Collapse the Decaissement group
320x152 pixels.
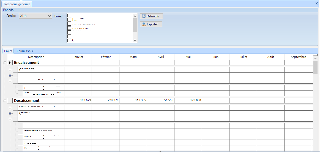coord(5,101)
